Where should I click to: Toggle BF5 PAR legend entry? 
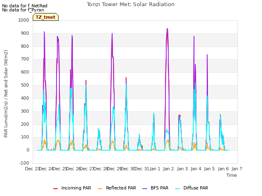click(x=156, y=188)
